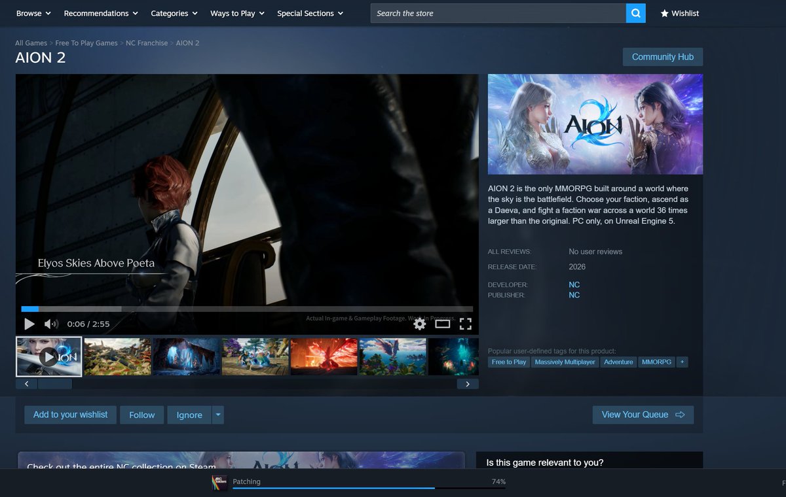Image resolution: width=786 pixels, height=497 pixels.
Task: Go to All Games breadcrumb
Action: [x=31, y=43]
